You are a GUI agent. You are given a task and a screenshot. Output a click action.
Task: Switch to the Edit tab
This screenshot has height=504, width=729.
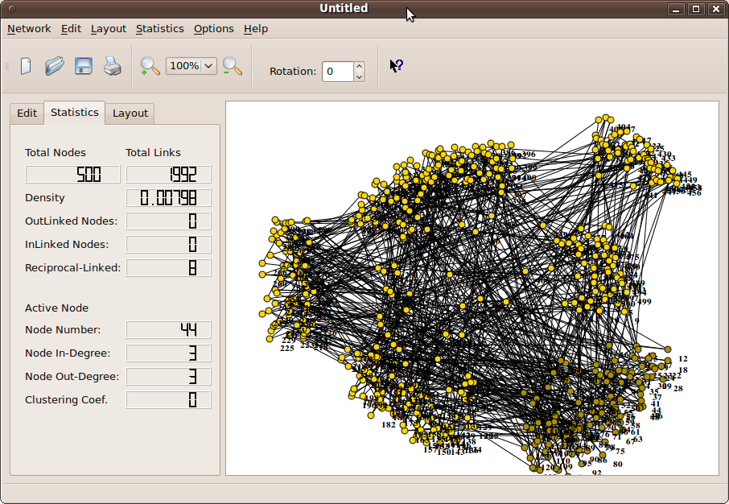click(27, 113)
